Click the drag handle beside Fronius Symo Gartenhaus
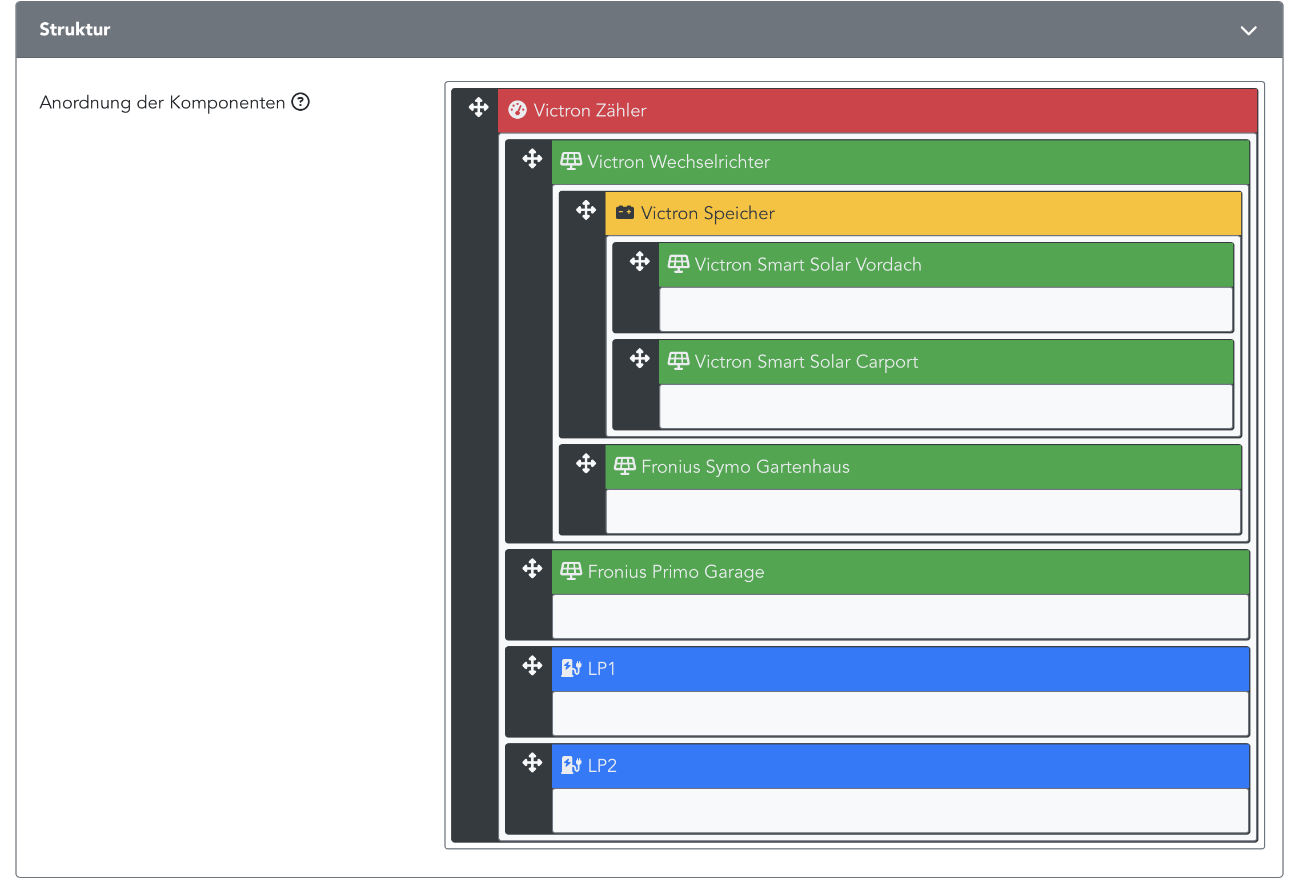1291x886 pixels. (x=586, y=464)
